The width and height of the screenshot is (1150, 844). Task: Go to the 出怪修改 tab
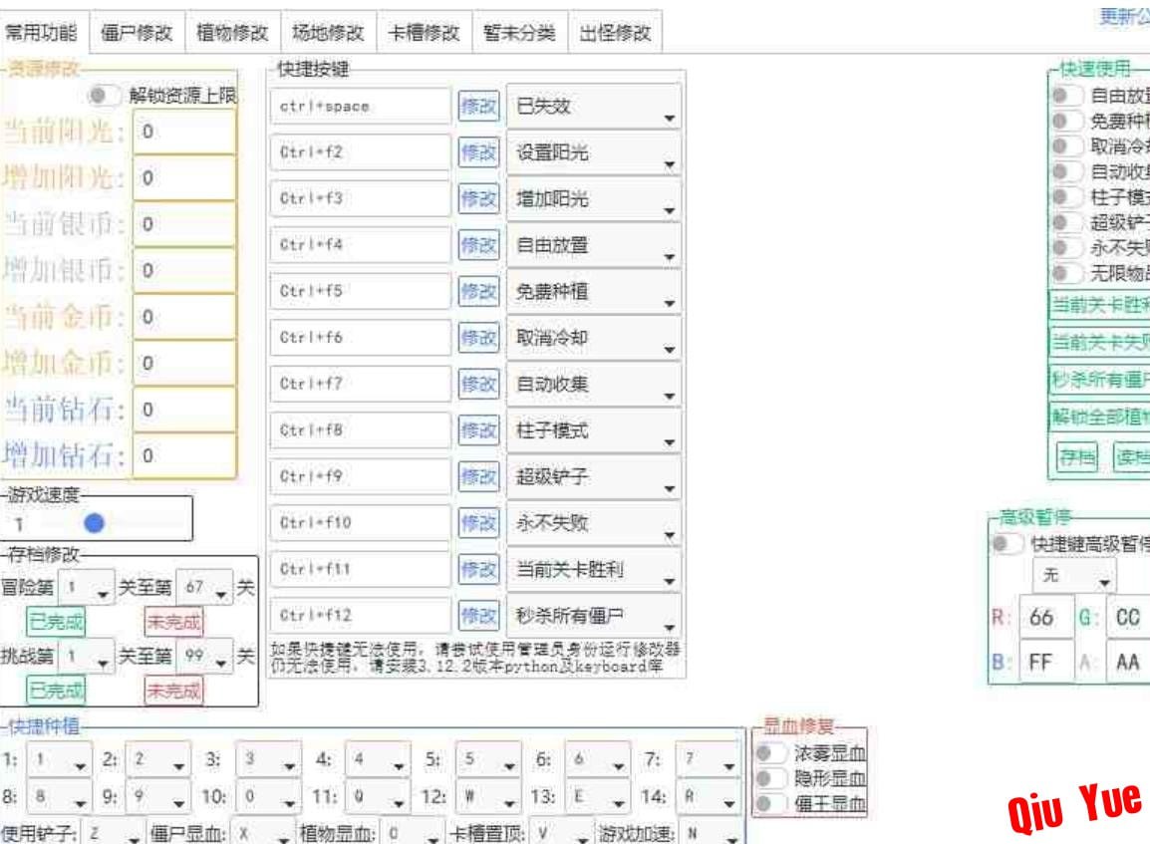pyautogui.click(x=615, y=33)
